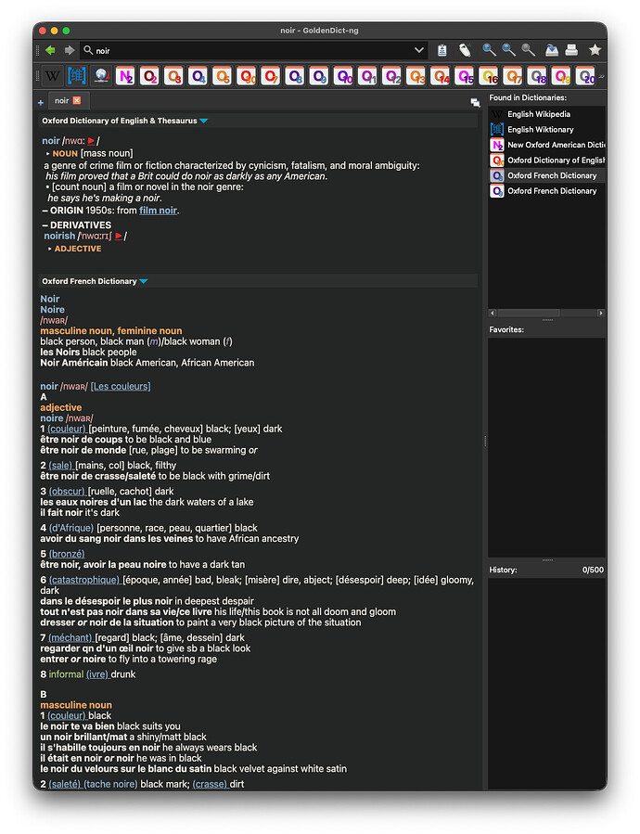Follow the (couleur) link under adjective
This screenshot has height=834, width=640.
tap(67, 429)
